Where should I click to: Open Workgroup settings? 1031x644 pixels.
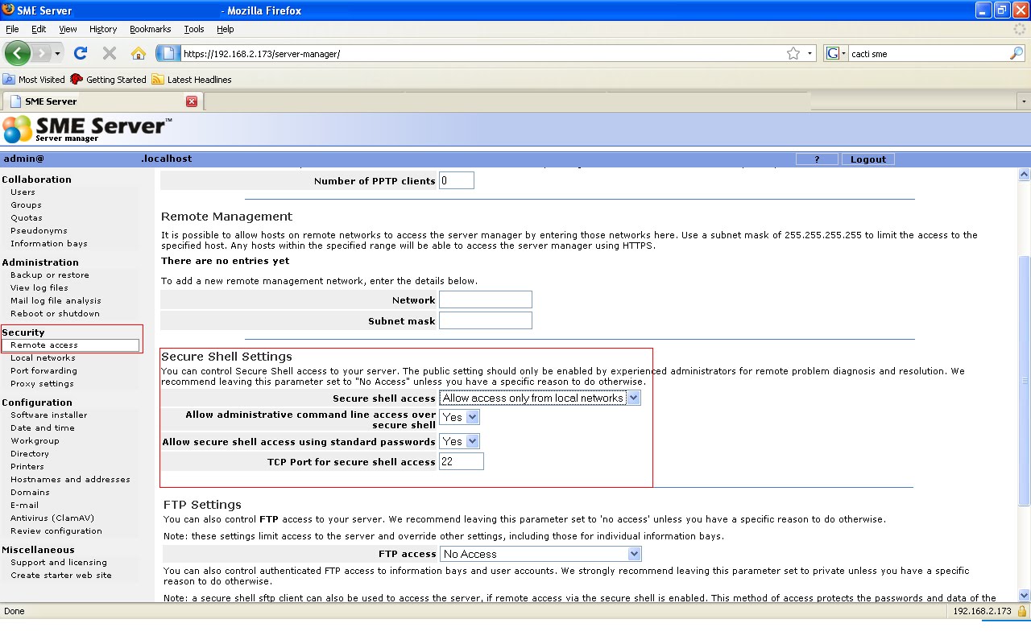(x=35, y=441)
